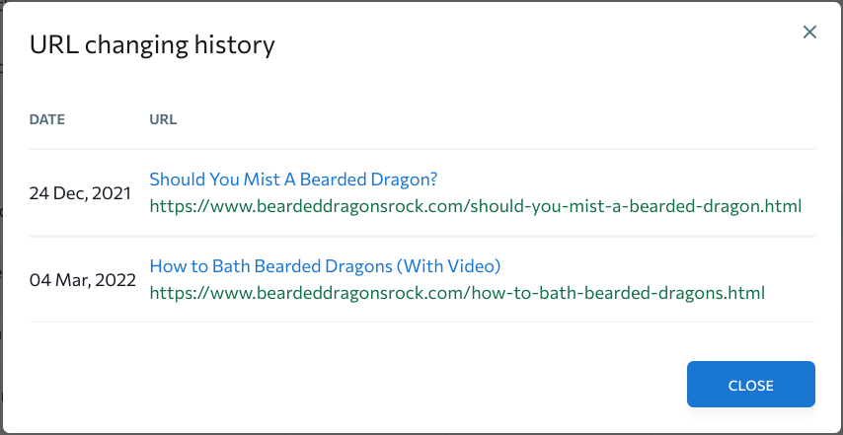Open the How to Bath Bearded Dragons (With Video) link
843x435 pixels.
(x=326, y=266)
